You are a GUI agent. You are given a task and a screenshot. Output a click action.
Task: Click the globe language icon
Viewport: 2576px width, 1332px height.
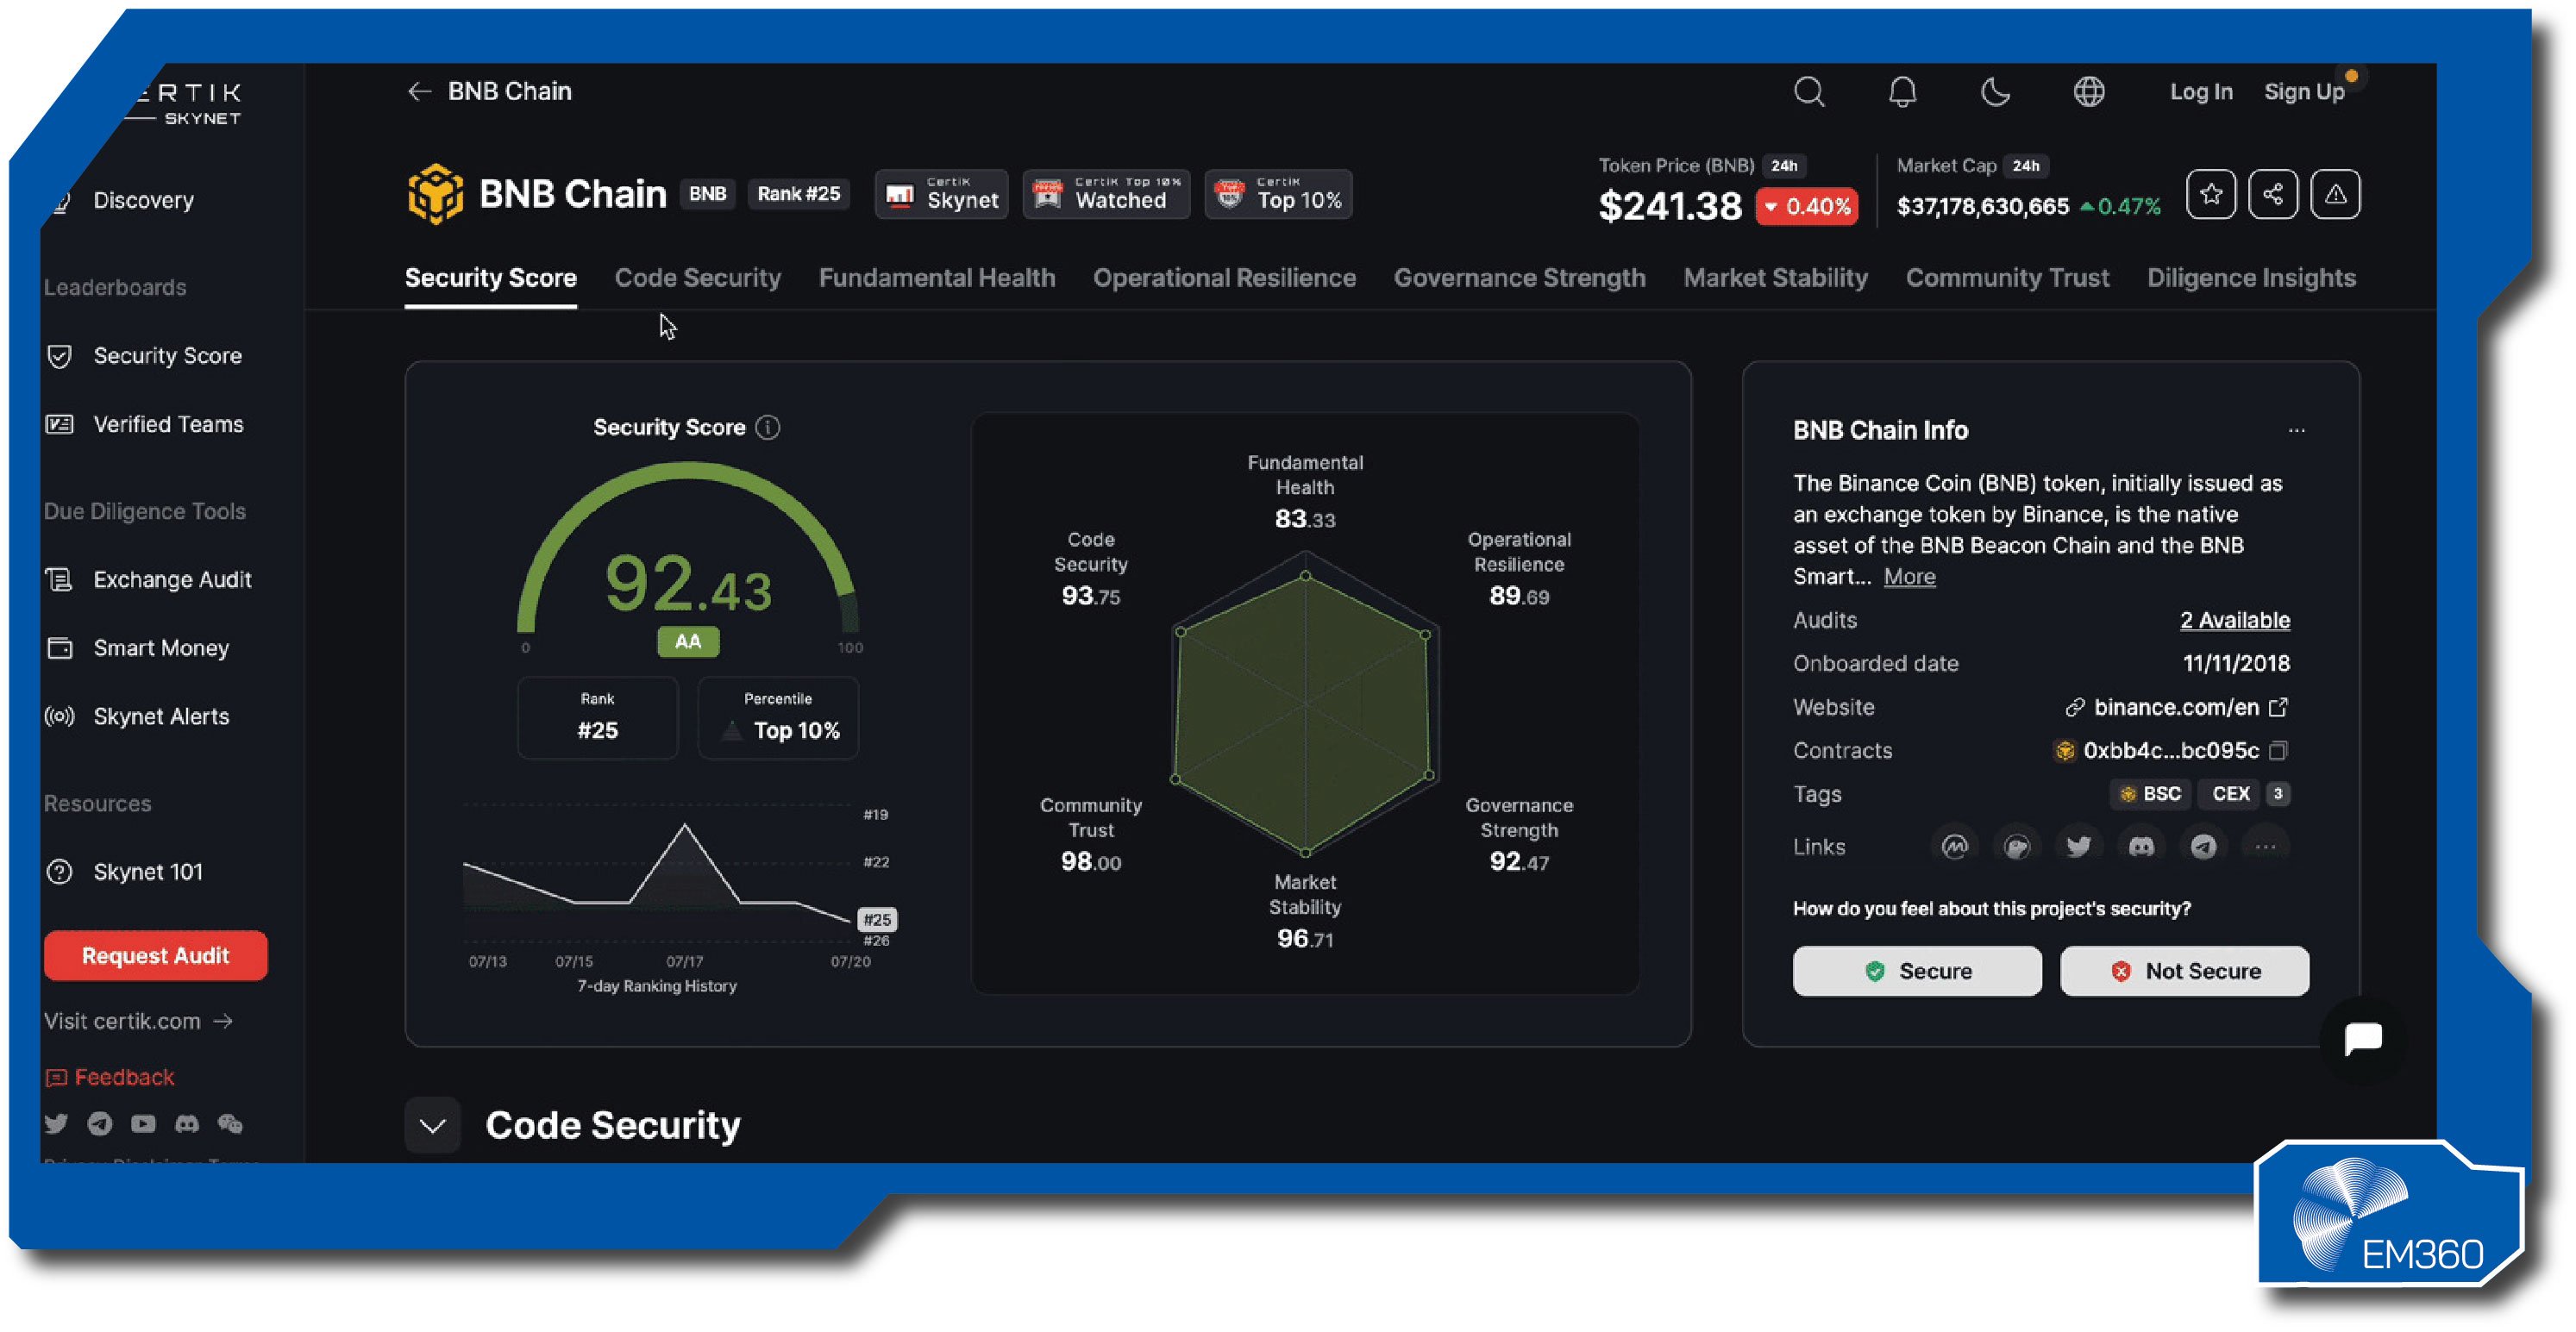click(2089, 92)
